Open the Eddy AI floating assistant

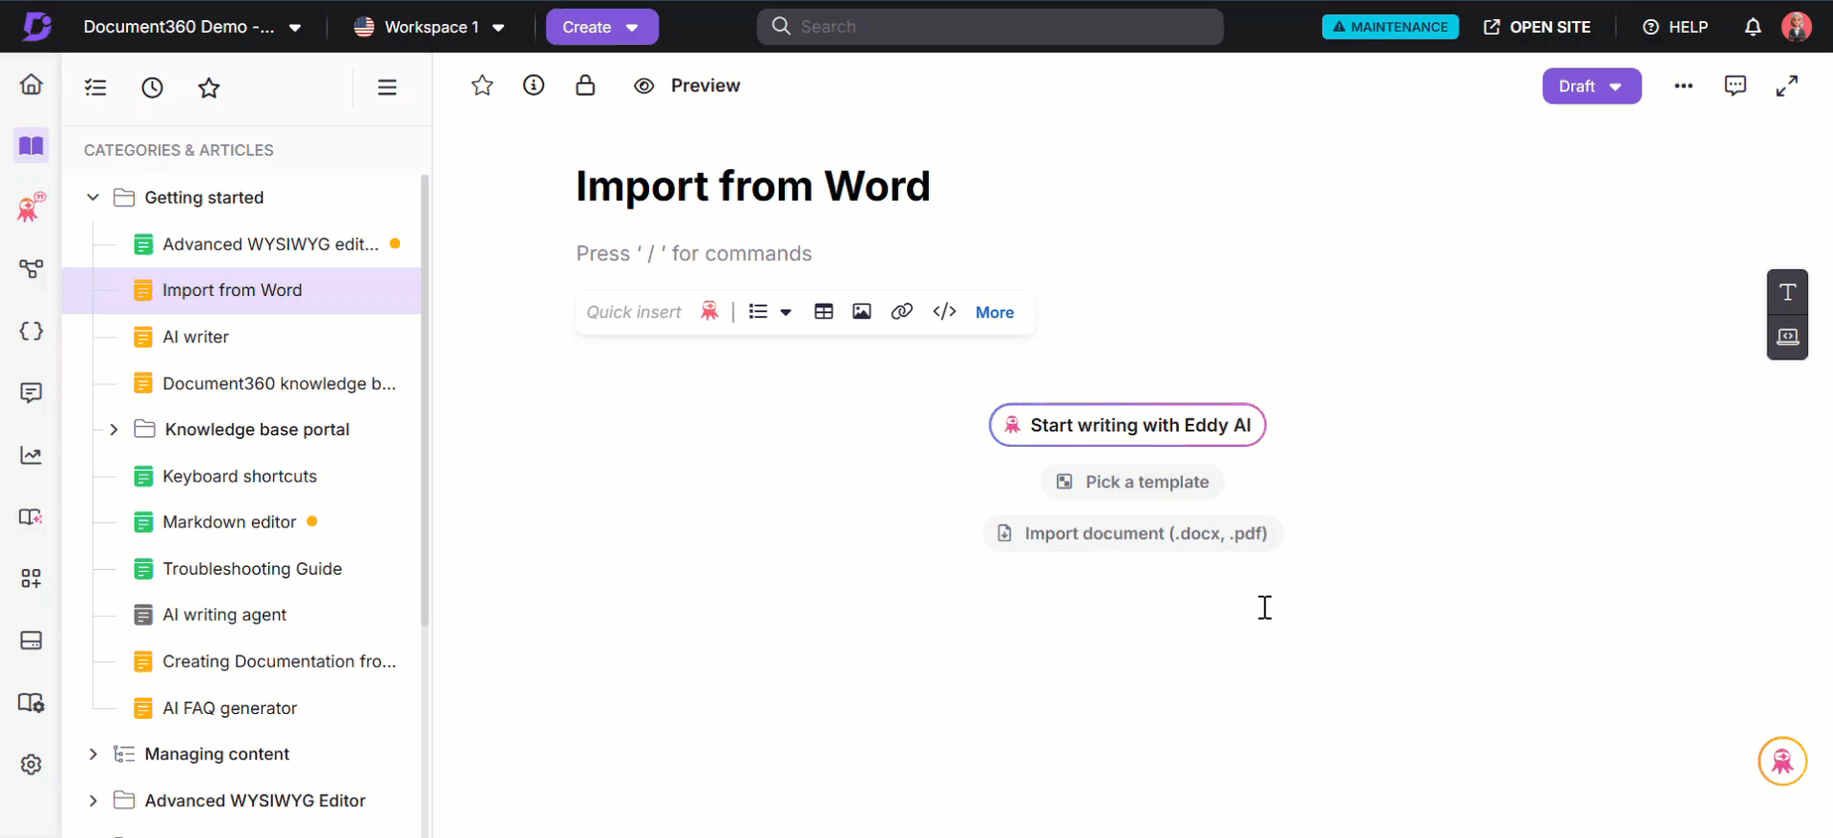1782,761
